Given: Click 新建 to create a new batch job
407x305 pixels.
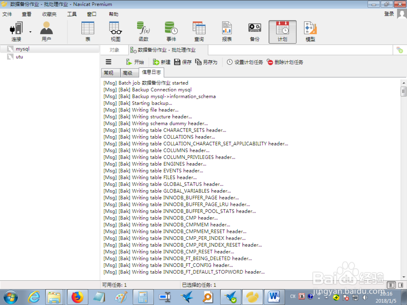Looking at the screenshot, I should pos(162,62).
